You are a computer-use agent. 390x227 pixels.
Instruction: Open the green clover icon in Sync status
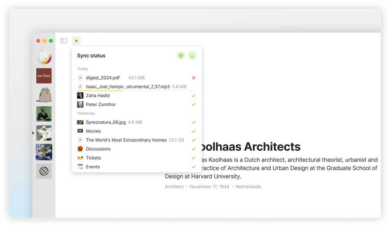[181, 55]
